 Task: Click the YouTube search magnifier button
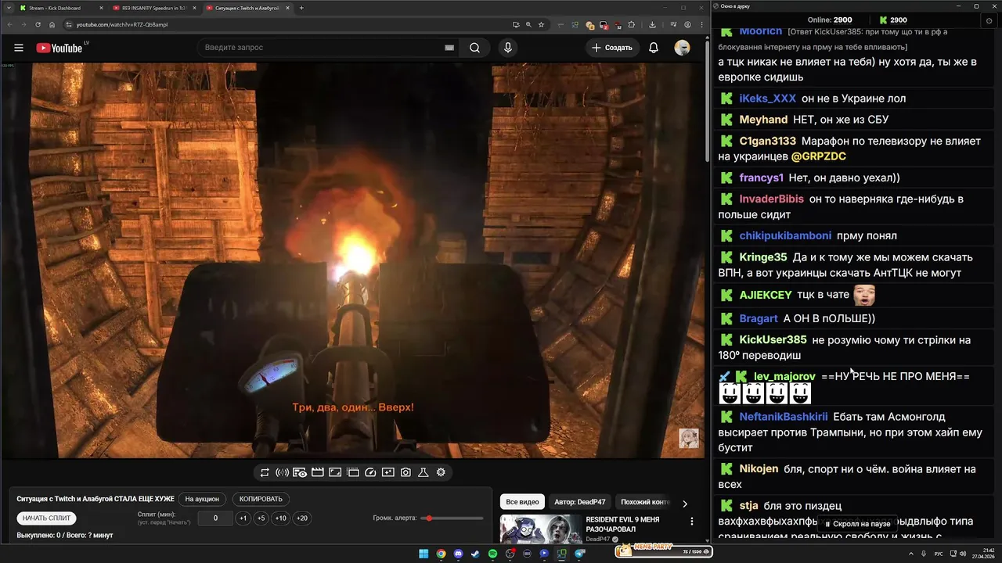click(475, 48)
